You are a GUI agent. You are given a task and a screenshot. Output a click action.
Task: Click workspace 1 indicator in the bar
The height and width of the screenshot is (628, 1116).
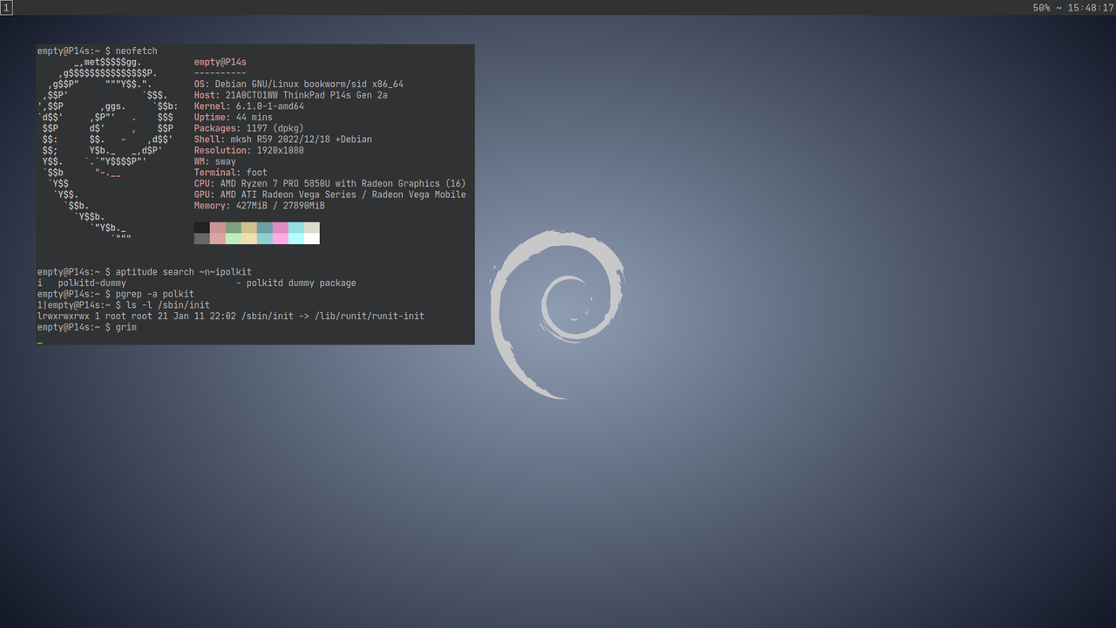(6, 7)
